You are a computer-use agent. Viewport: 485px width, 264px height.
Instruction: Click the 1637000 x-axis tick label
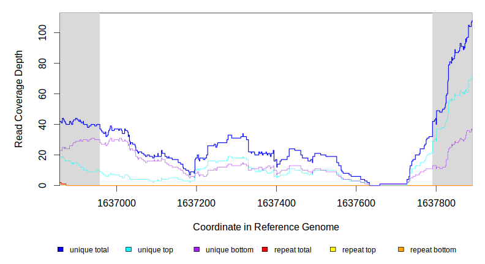tap(117, 201)
